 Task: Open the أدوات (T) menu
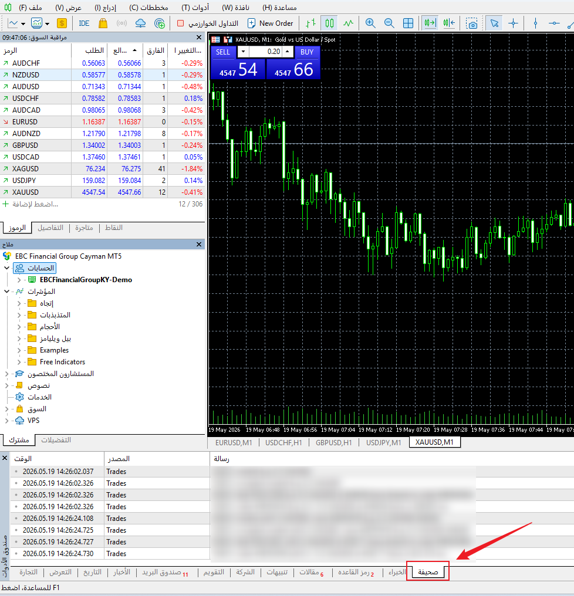pyautogui.click(x=195, y=8)
